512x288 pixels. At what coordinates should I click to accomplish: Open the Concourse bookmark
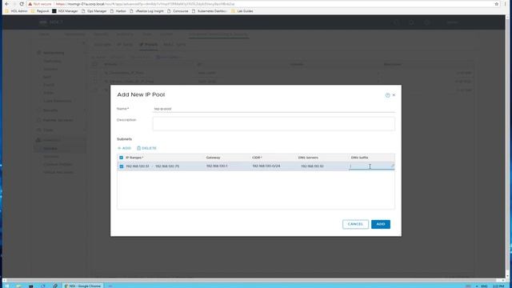click(x=178, y=11)
